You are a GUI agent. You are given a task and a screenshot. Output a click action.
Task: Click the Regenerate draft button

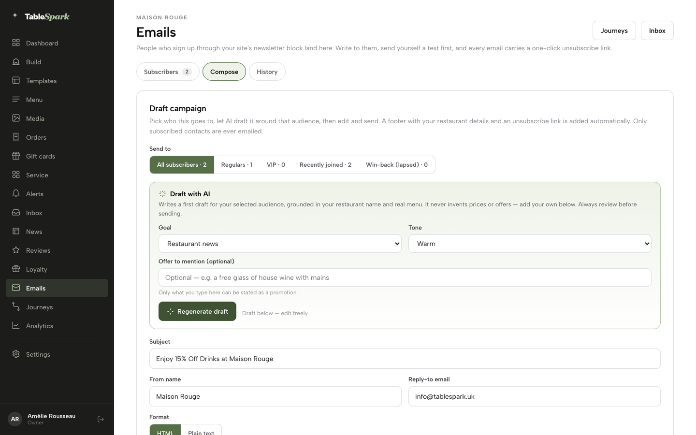(x=197, y=311)
